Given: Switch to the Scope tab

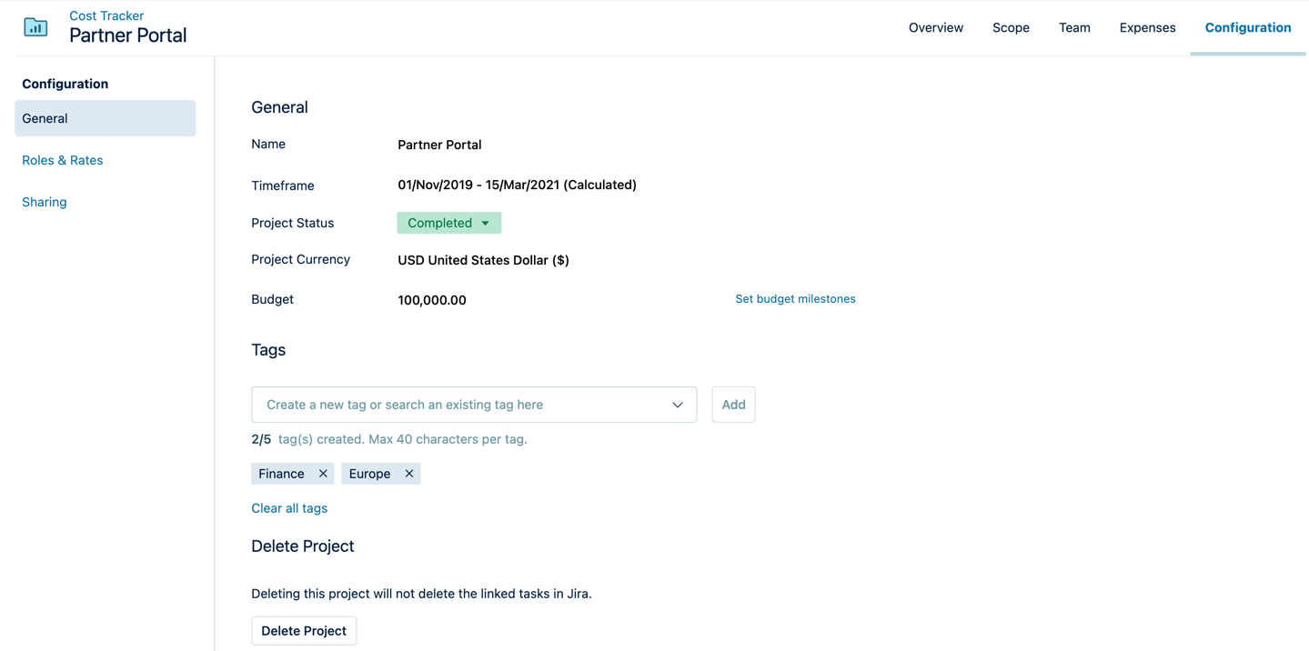Looking at the screenshot, I should pos(1011,27).
